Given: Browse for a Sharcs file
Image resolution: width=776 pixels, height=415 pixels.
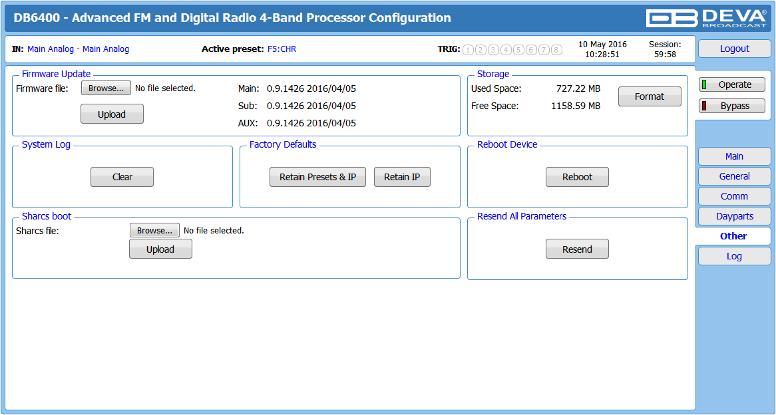Looking at the screenshot, I should point(154,230).
